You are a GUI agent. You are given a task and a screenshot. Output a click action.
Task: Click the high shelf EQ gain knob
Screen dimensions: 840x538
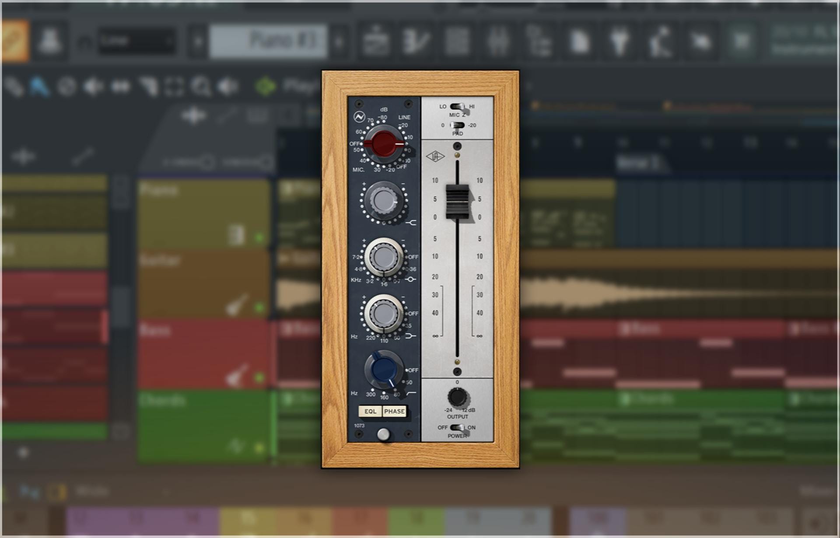click(384, 200)
